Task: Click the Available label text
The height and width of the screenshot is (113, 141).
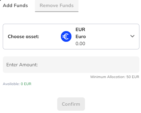Action: [x=11, y=84]
